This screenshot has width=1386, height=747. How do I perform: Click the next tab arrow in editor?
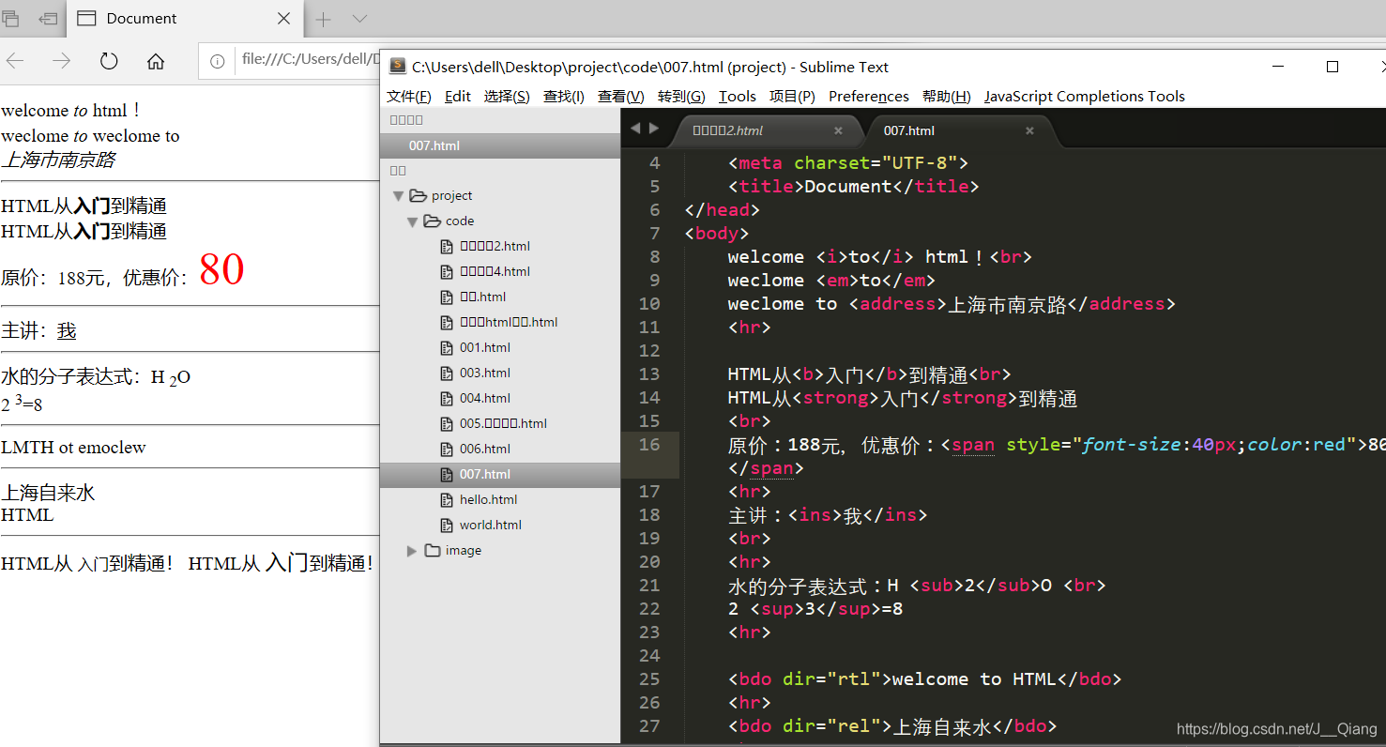click(x=654, y=129)
